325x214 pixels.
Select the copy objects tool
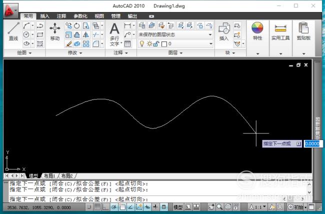tap(68, 25)
